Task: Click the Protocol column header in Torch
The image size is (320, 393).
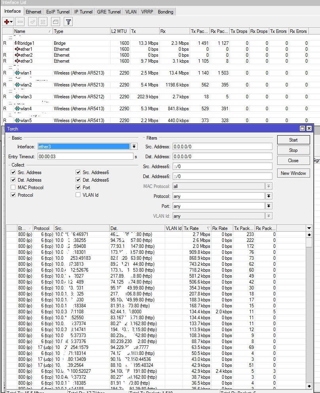Action: click(x=43, y=228)
